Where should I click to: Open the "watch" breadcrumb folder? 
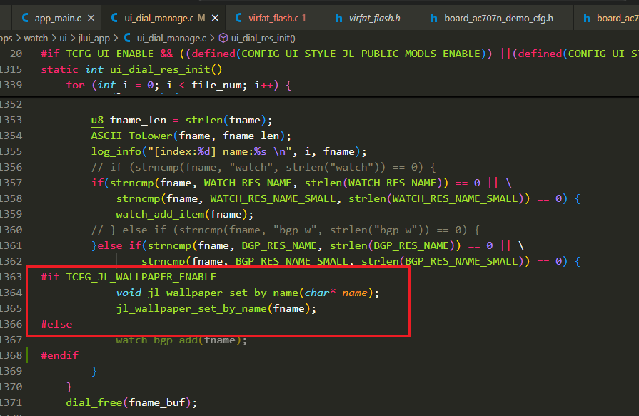[36, 39]
